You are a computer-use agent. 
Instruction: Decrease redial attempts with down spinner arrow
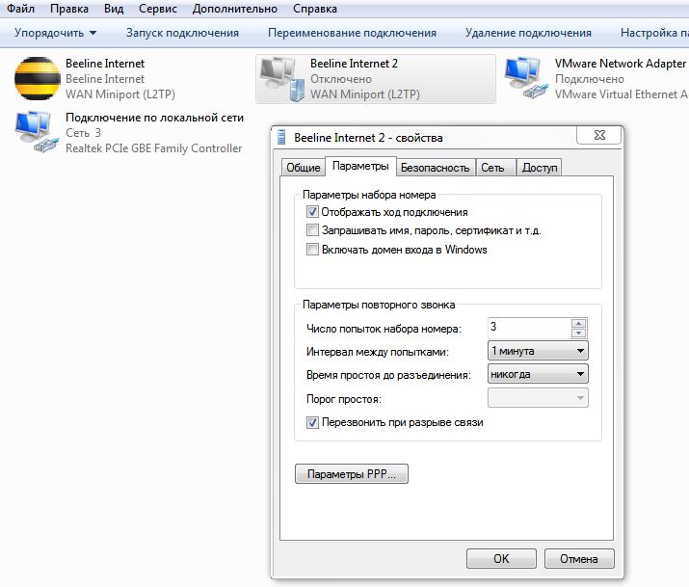579,334
